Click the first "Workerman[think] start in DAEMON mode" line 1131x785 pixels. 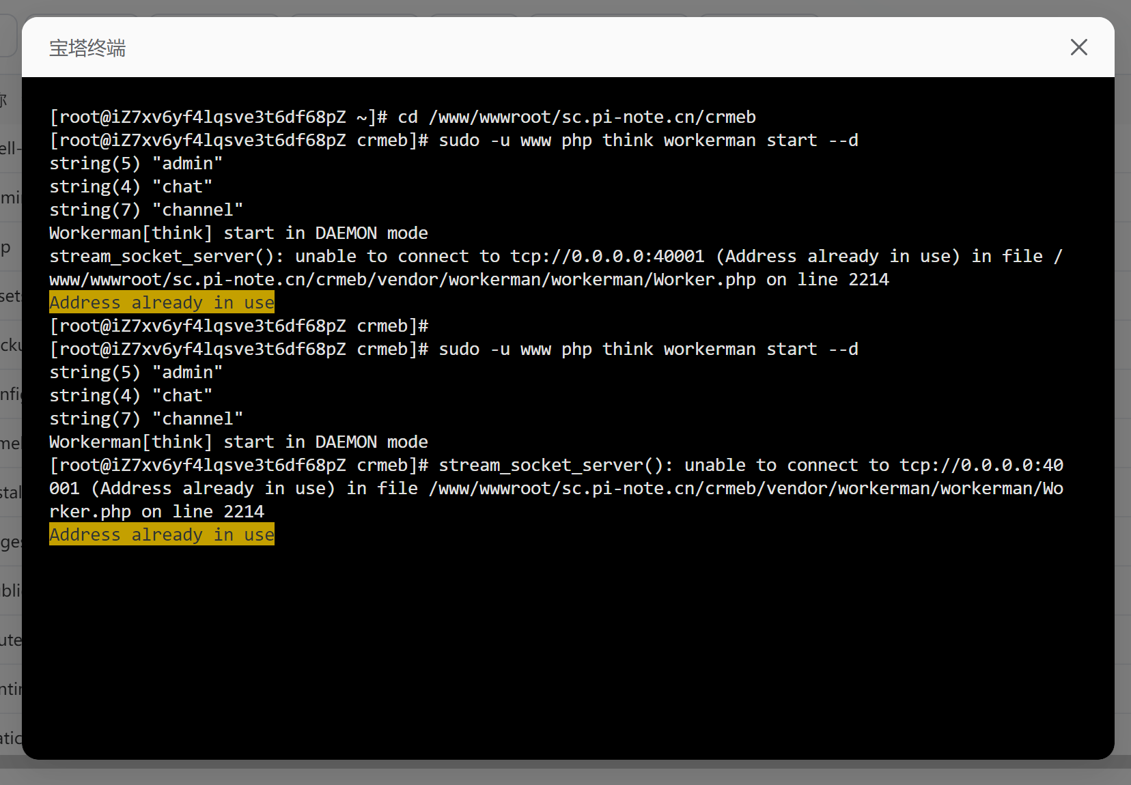point(238,233)
